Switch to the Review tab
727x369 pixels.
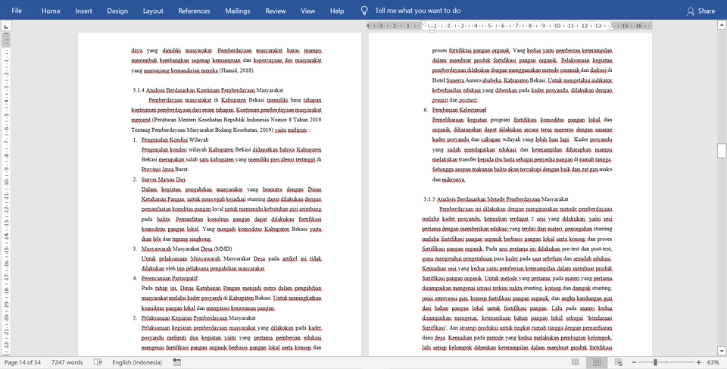276,10
